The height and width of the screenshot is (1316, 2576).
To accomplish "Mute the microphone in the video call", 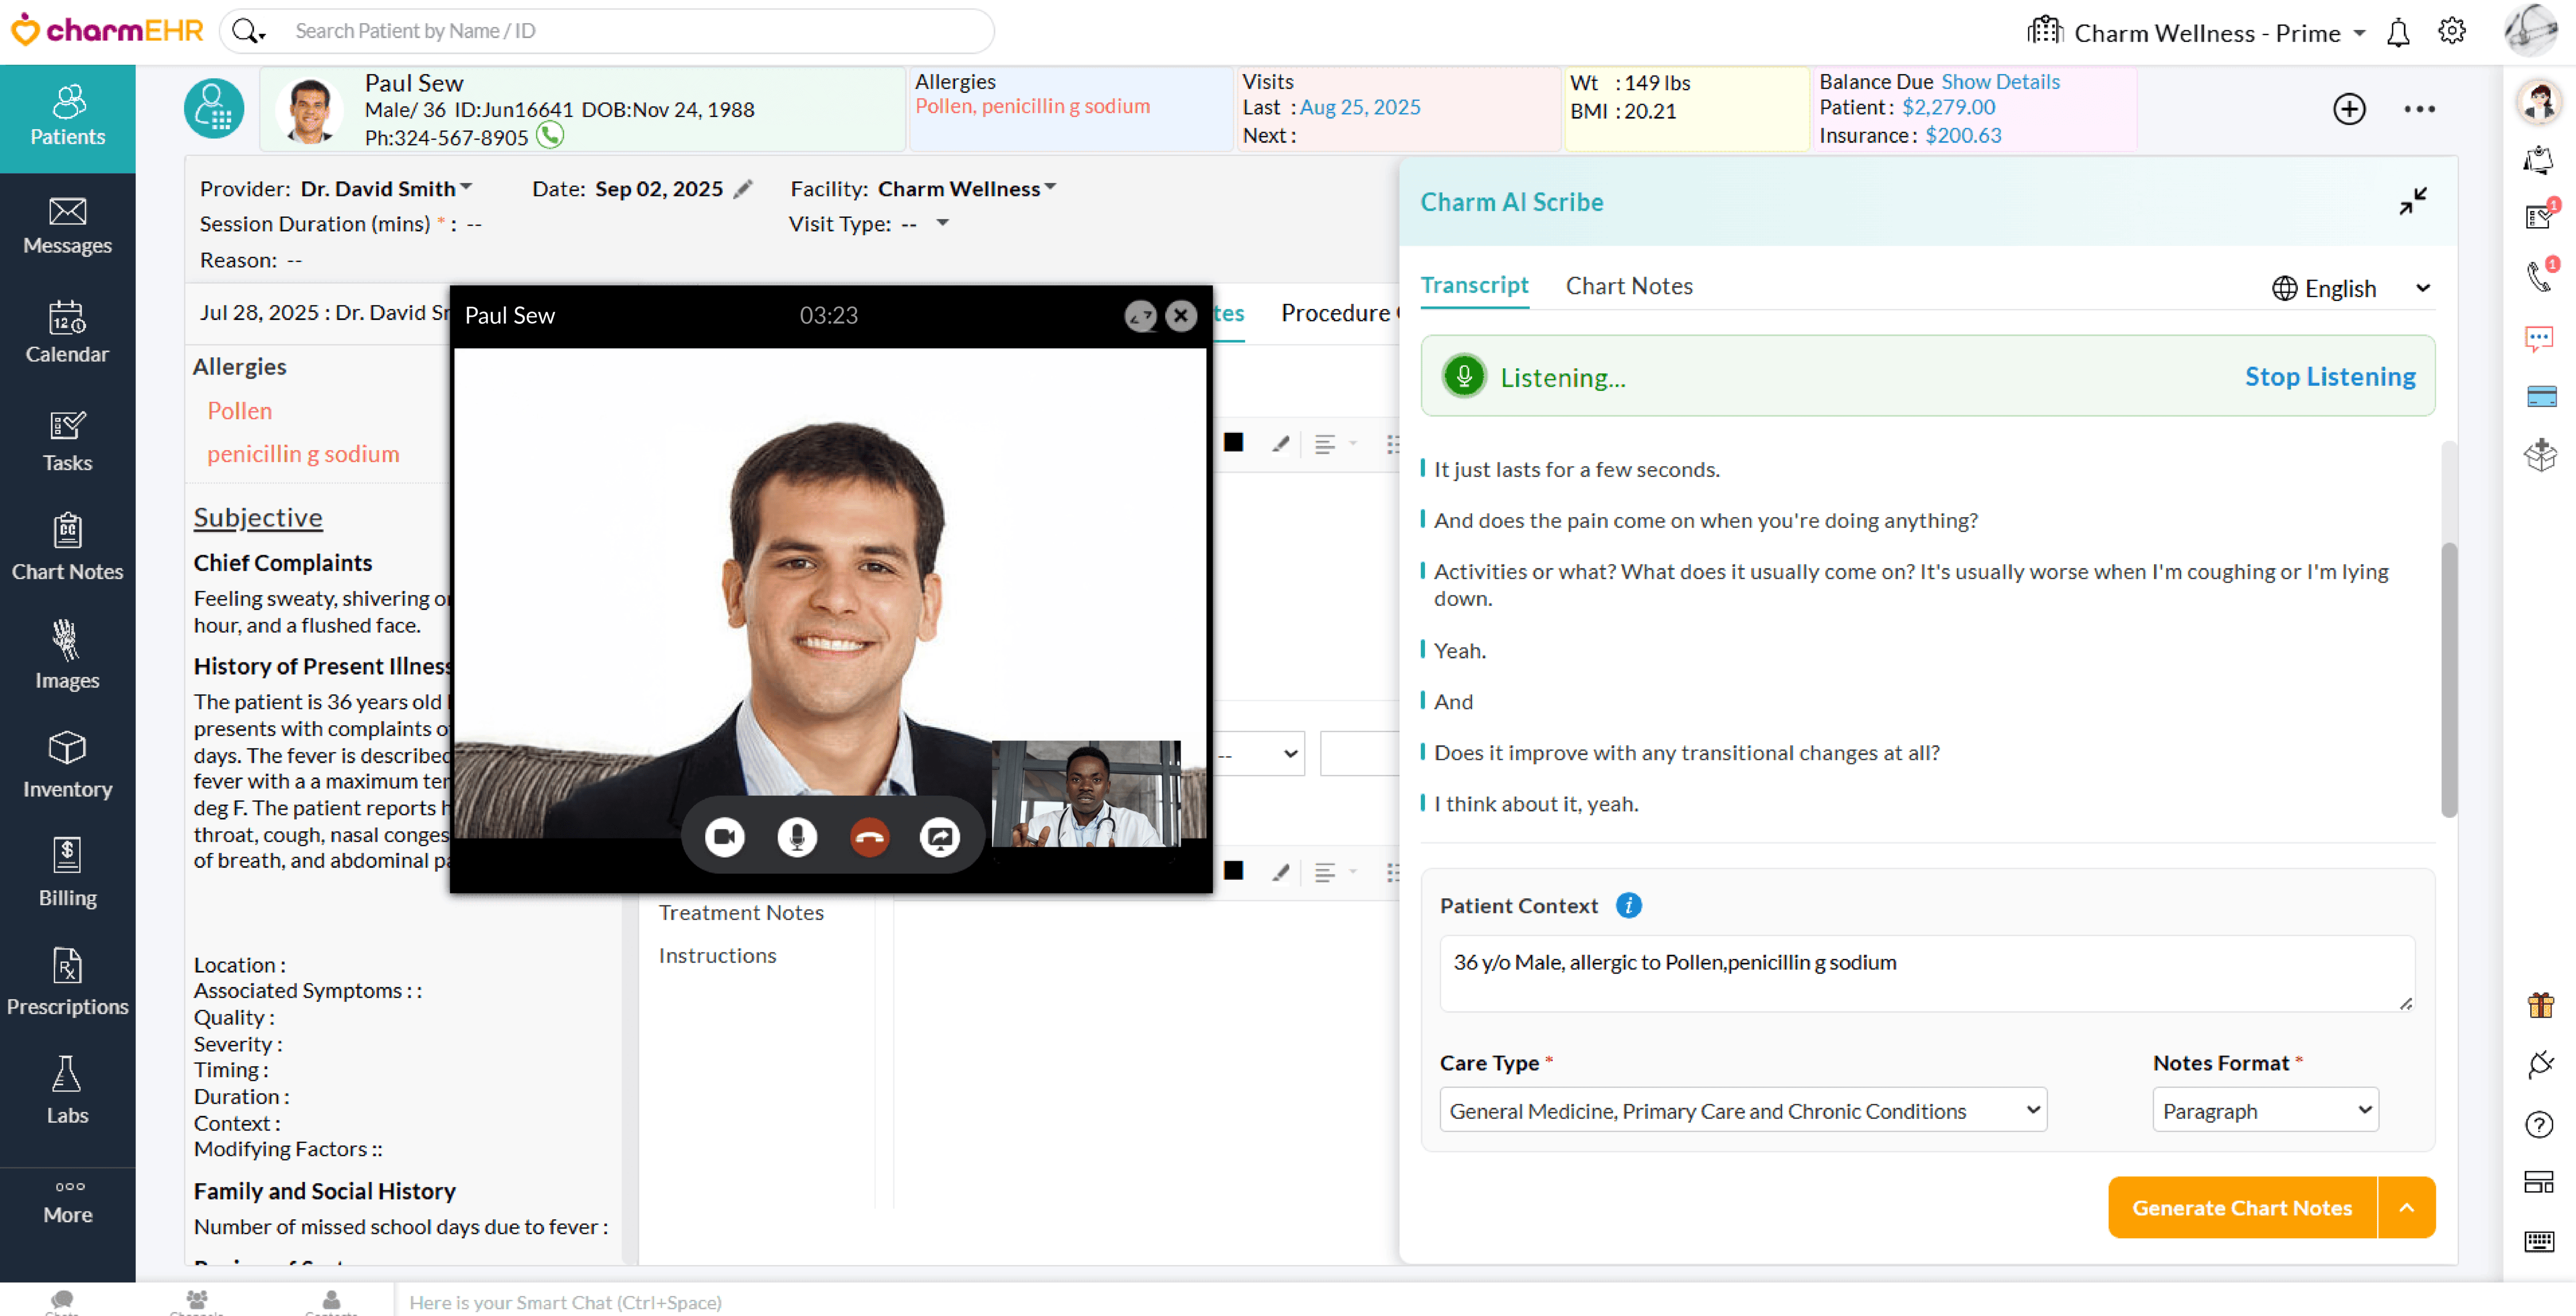I will click(796, 837).
